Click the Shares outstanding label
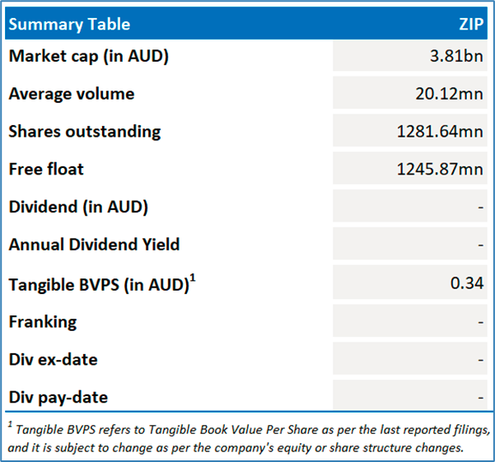Screen dimensions: 495x462 [85, 132]
